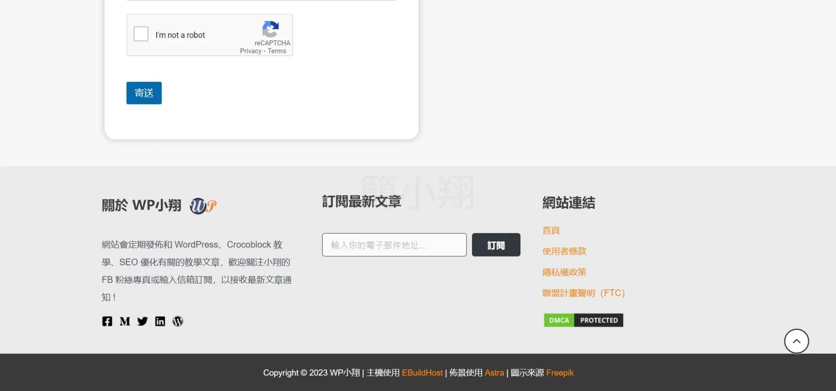
Task: Open the Twitter social icon
Action: point(142,321)
